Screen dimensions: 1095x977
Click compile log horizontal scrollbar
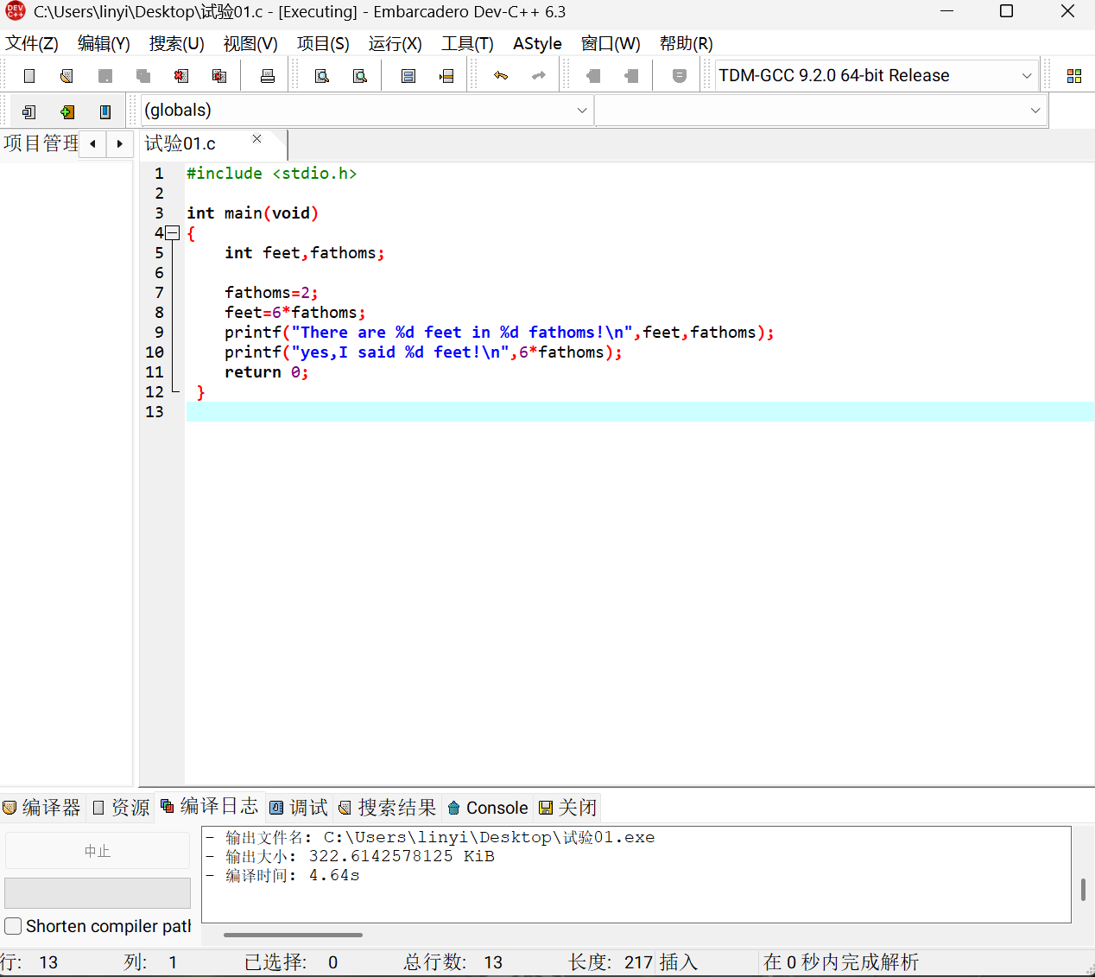click(293, 935)
